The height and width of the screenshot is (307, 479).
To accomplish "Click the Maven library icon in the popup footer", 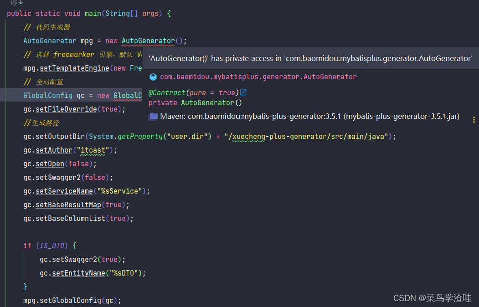I will 152,116.
